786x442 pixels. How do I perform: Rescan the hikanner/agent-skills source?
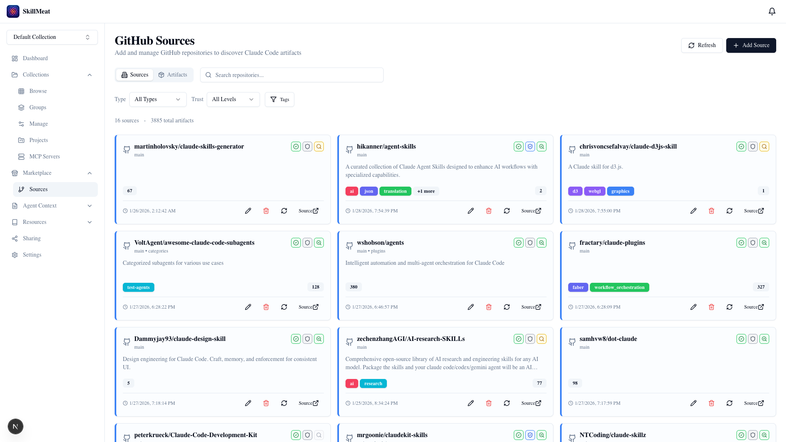point(507,211)
